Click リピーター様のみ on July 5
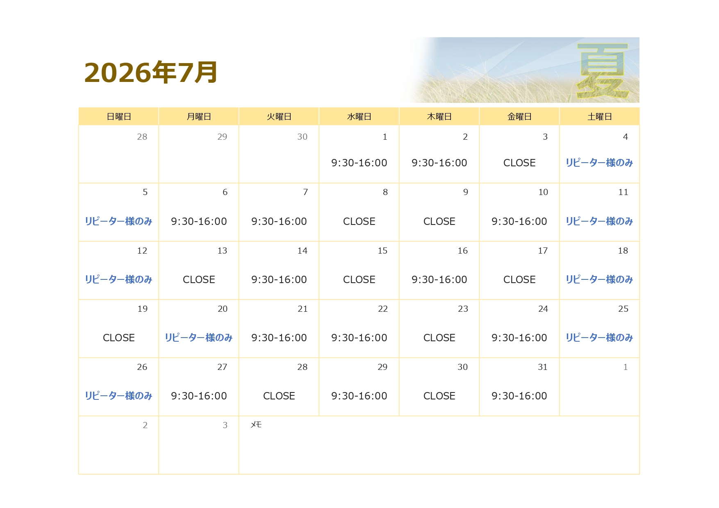The image size is (719, 508). 118,221
